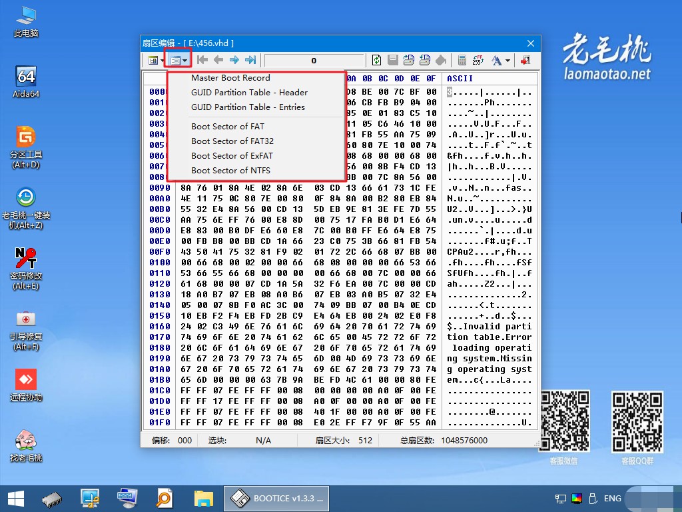Save the sector changes
682x512 pixels.
393,60
